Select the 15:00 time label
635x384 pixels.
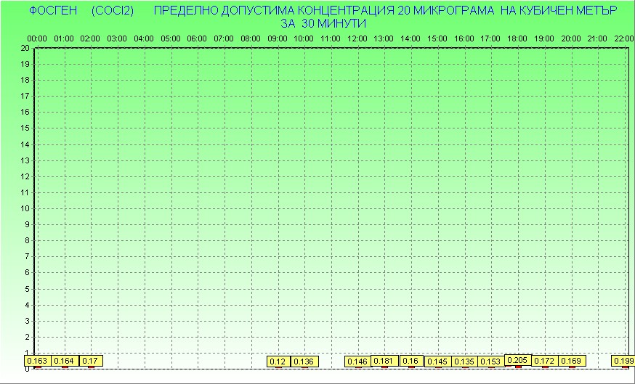(x=437, y=38)
